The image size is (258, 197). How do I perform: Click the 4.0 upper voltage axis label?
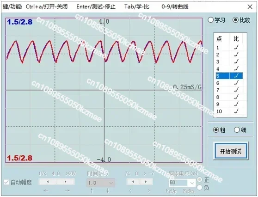click(104, 21)
